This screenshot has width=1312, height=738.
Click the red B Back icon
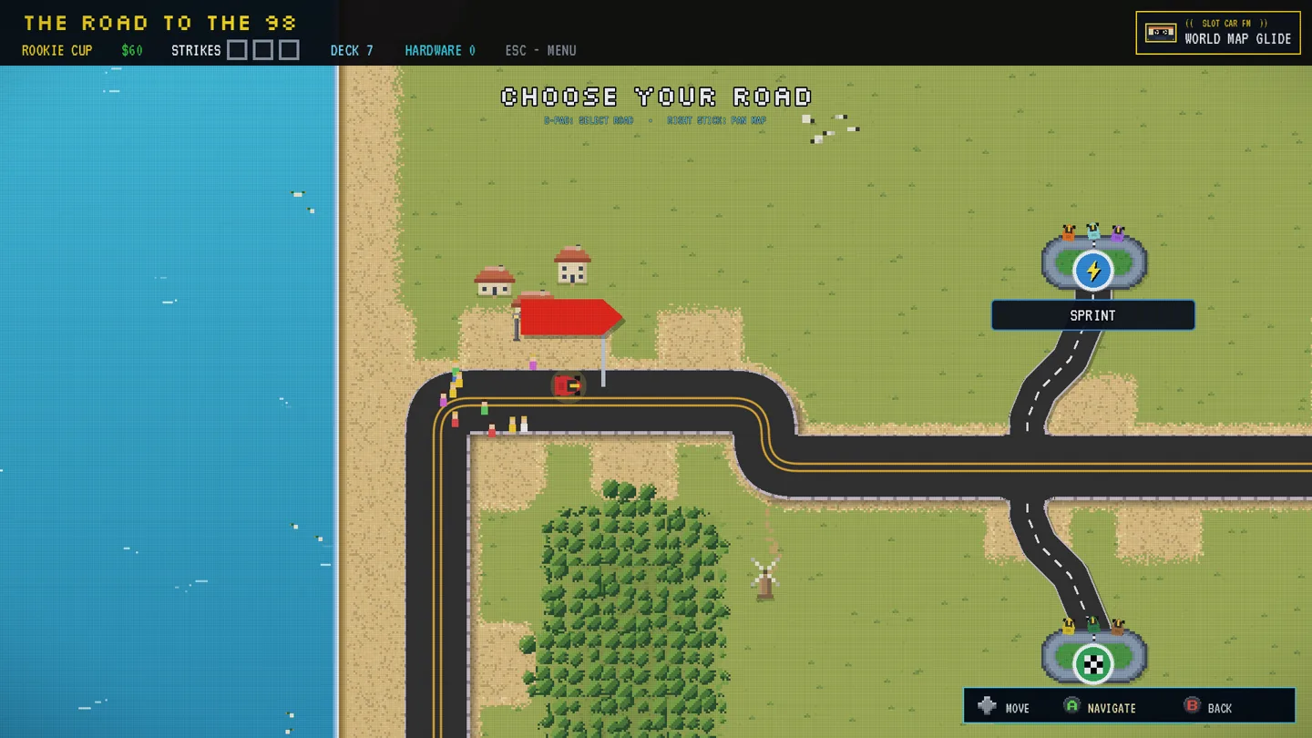[1191, 705]
